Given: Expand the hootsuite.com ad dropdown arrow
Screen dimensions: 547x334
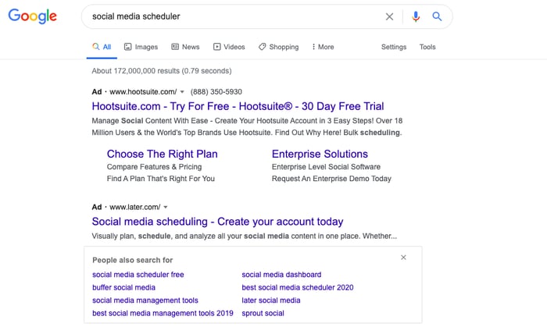Looking at the screenshot, I should pos(182,92).
